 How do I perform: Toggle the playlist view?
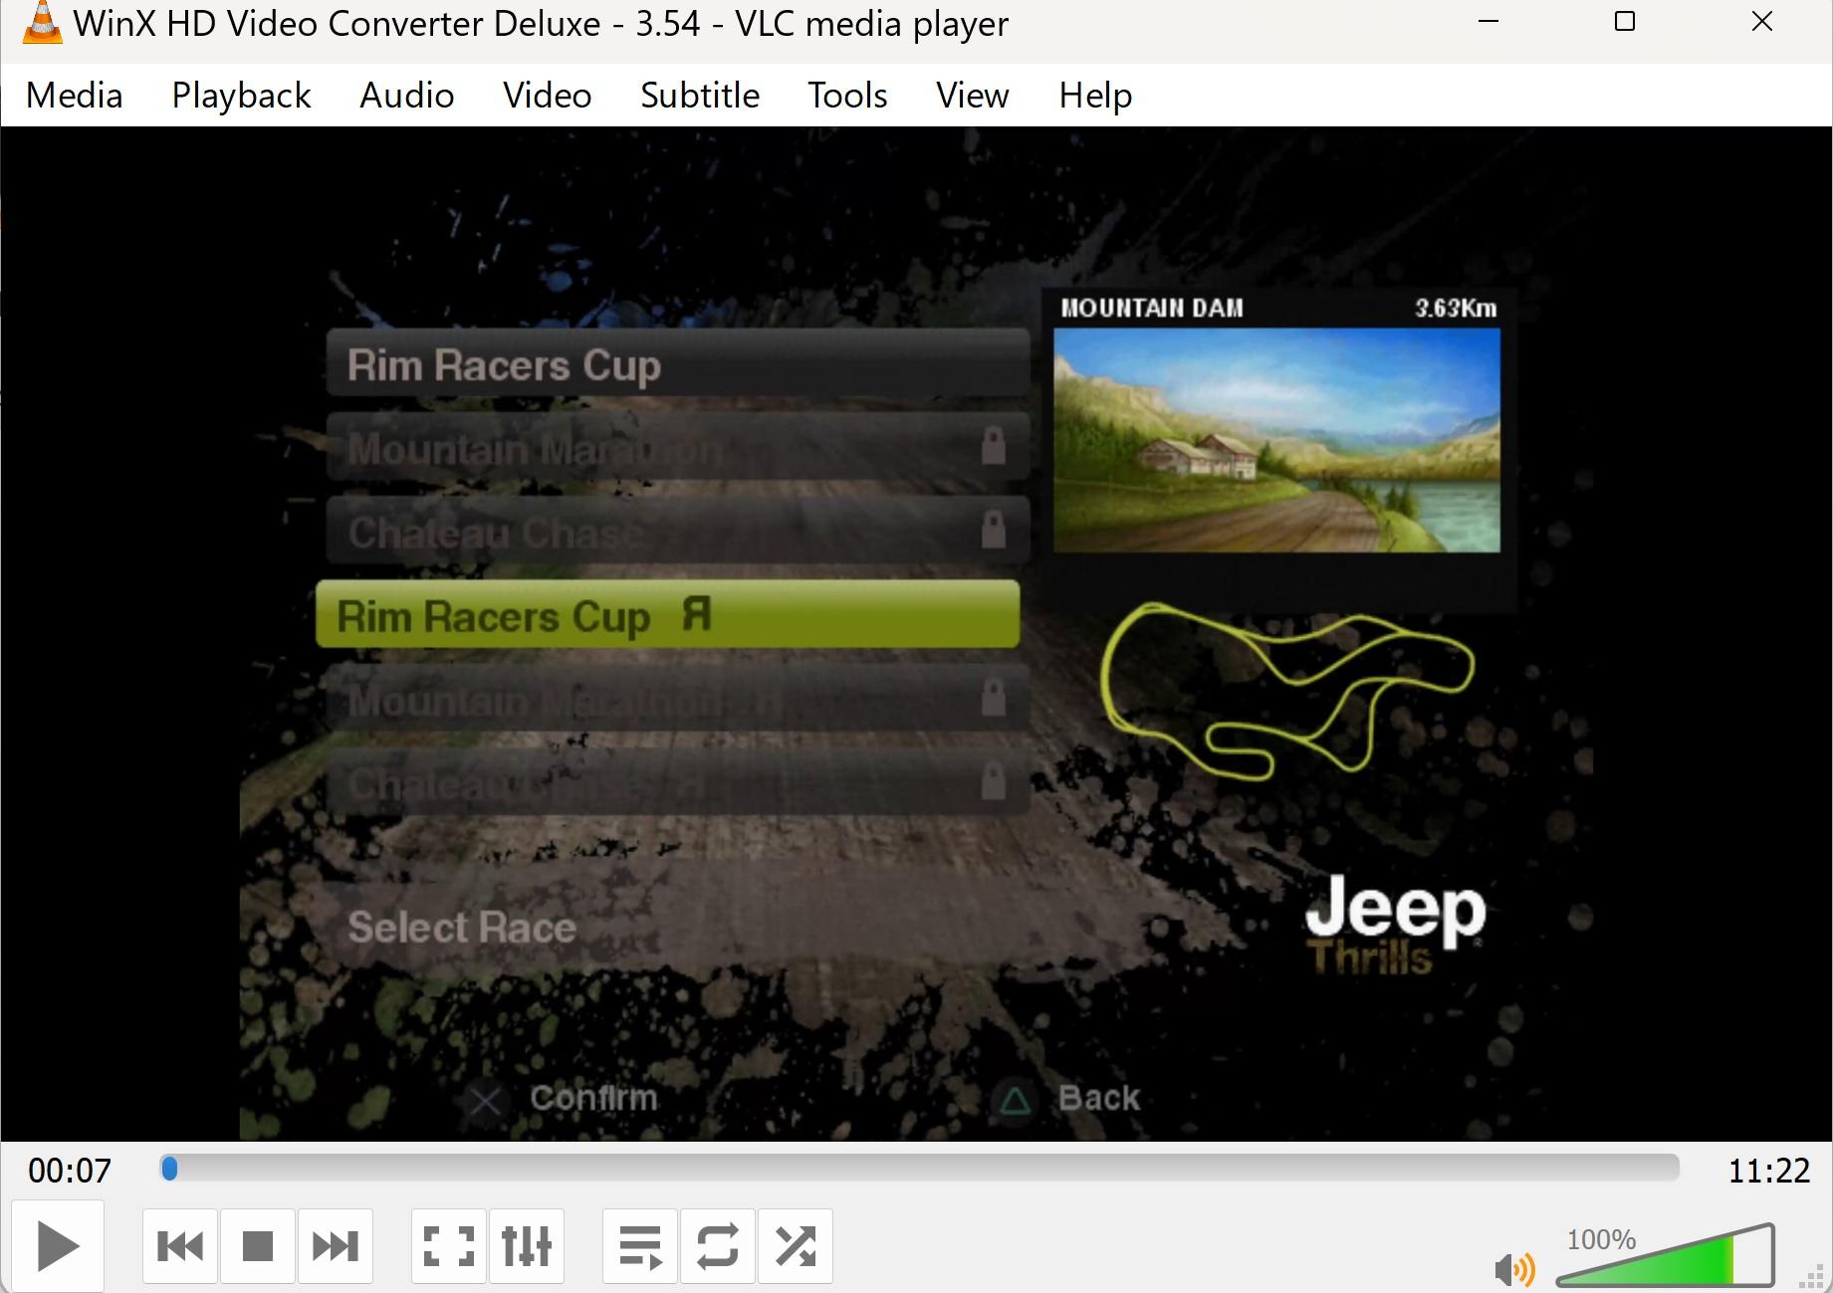[x=640, y=1246]
